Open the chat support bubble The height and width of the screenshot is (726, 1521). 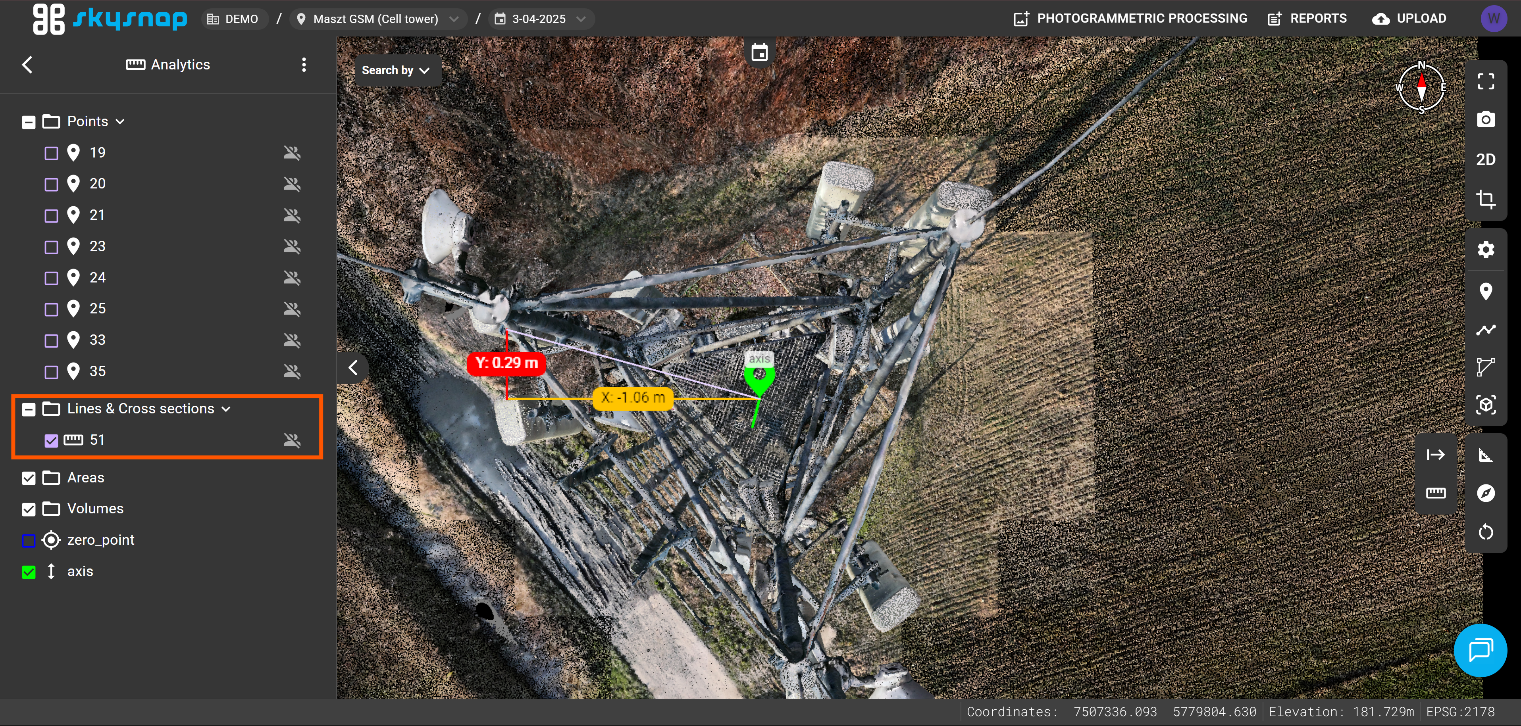point(1480,651)
